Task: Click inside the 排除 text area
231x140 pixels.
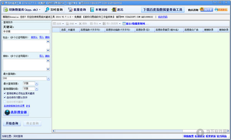Action: [25, 65]
